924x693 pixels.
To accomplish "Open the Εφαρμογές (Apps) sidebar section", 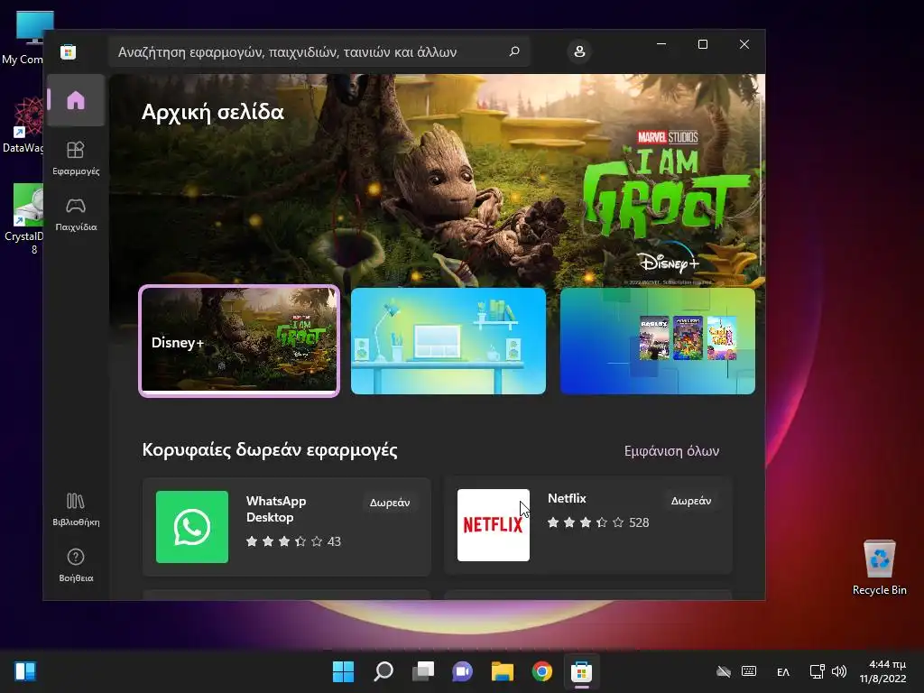I will coord(76,158).
